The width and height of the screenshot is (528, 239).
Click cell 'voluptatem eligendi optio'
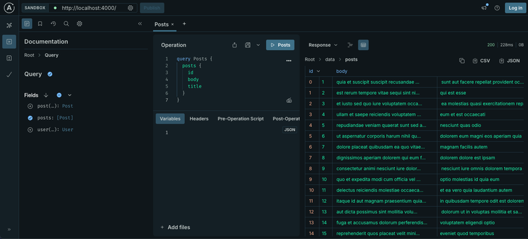tap(467, 223)
